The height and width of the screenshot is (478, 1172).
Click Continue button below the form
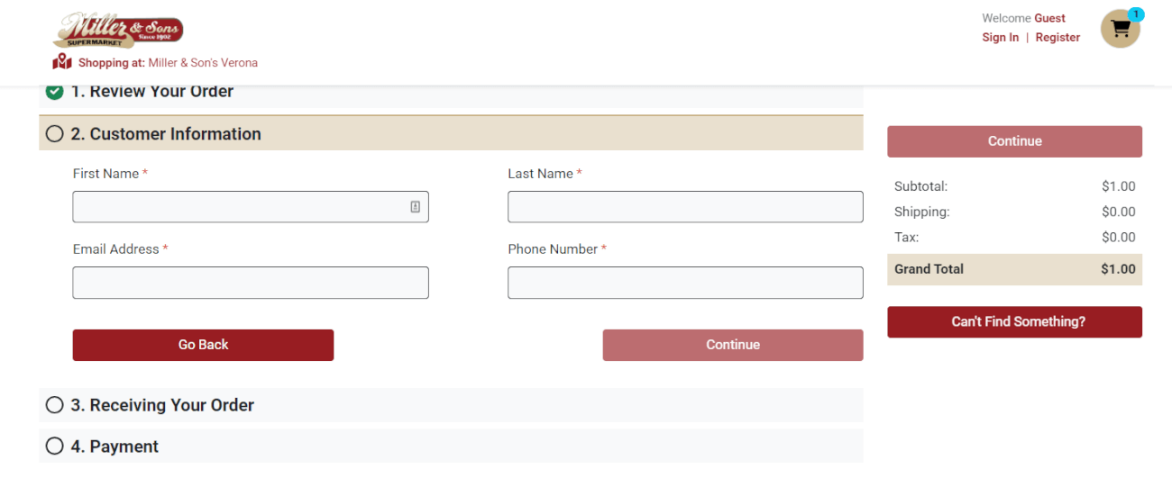pos(732,345)
